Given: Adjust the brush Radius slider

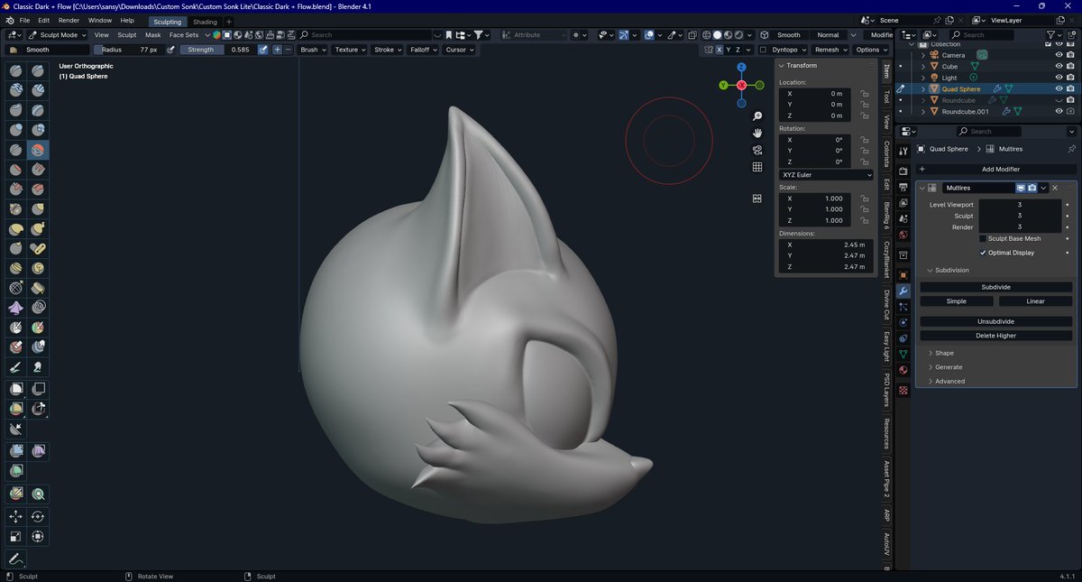Looking at the screenshot, I should coord(127,50).
